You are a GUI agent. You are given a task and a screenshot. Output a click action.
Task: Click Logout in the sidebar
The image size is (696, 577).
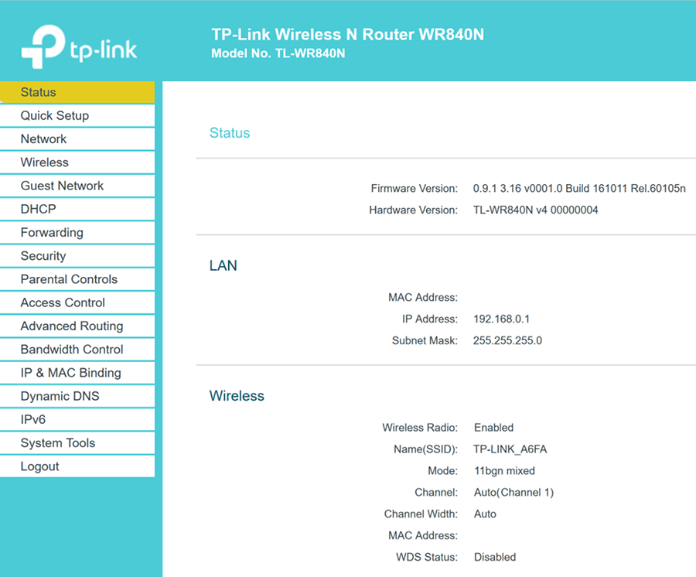77,466
